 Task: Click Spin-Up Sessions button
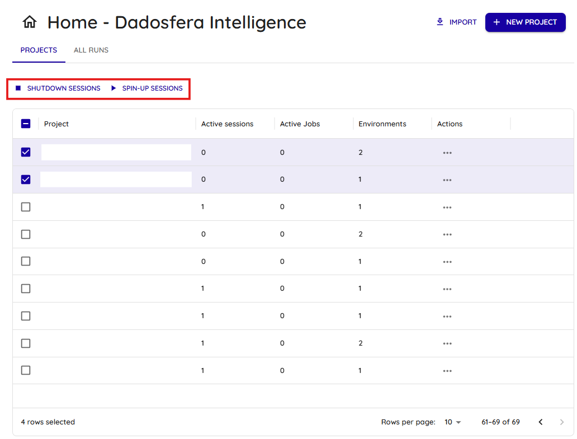[147, 88]
